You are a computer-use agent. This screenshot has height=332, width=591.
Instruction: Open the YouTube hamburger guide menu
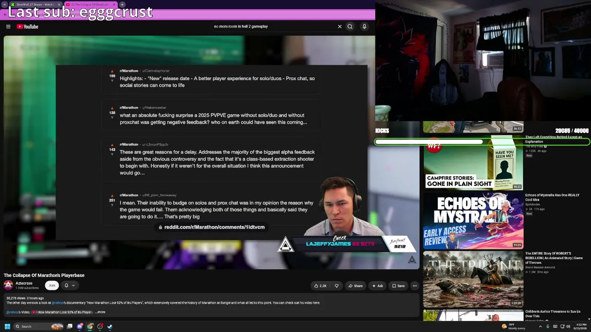point(8,27)
